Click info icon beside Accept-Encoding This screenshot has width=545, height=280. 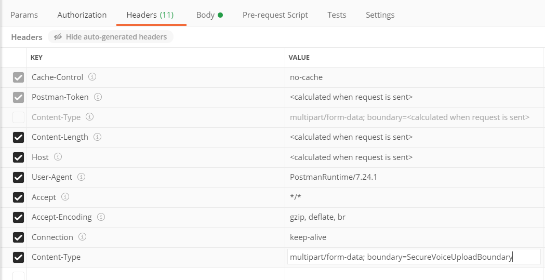[101, 217]
